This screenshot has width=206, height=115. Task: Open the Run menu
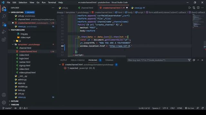[x=44, y=3]
